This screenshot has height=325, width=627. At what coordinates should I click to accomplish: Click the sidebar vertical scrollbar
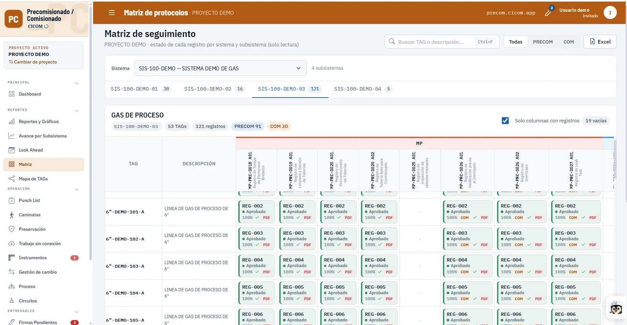point(91,133)
